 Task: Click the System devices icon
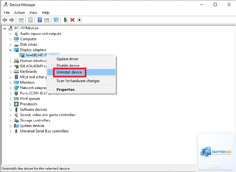[16, 126]
